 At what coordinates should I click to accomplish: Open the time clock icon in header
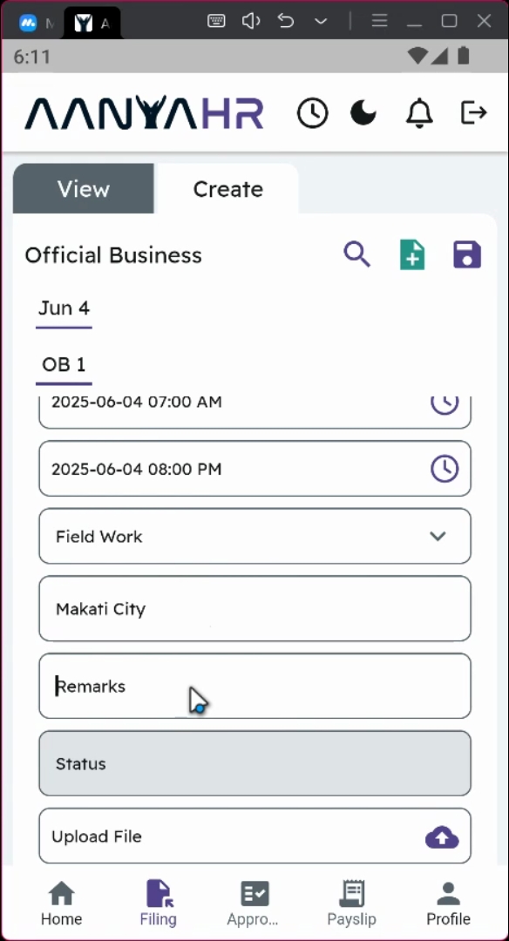click(x=313, y=112)
